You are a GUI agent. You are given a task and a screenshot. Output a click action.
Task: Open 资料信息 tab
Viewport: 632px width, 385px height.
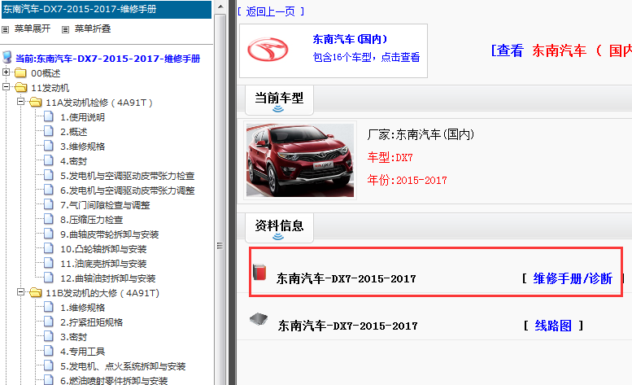coord(279,228)
